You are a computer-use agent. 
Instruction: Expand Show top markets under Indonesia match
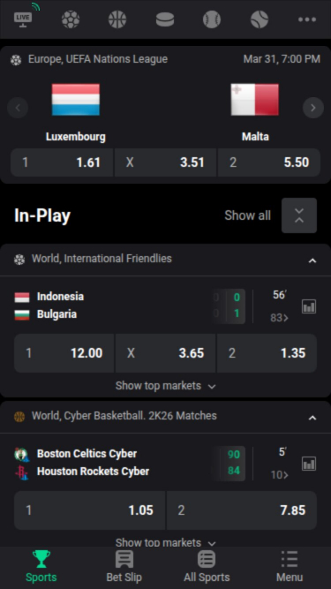(166, 386)
